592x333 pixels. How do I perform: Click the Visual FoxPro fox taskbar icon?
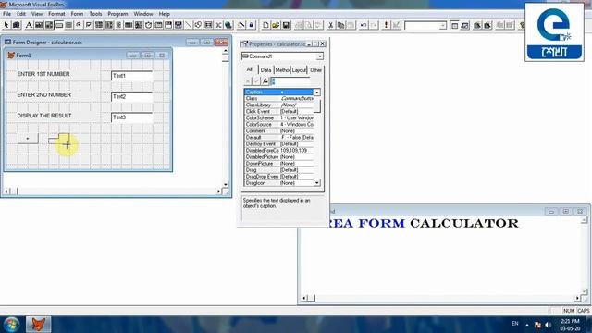[38, 325]
